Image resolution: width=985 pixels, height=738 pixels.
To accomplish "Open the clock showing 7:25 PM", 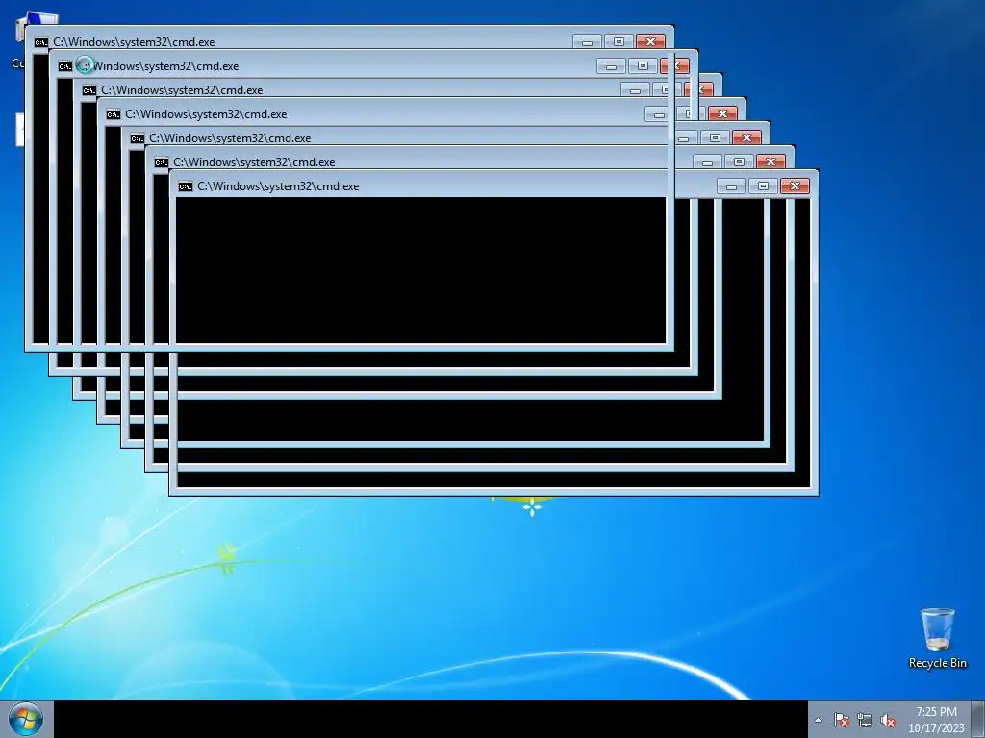I will tap(936, 719).
